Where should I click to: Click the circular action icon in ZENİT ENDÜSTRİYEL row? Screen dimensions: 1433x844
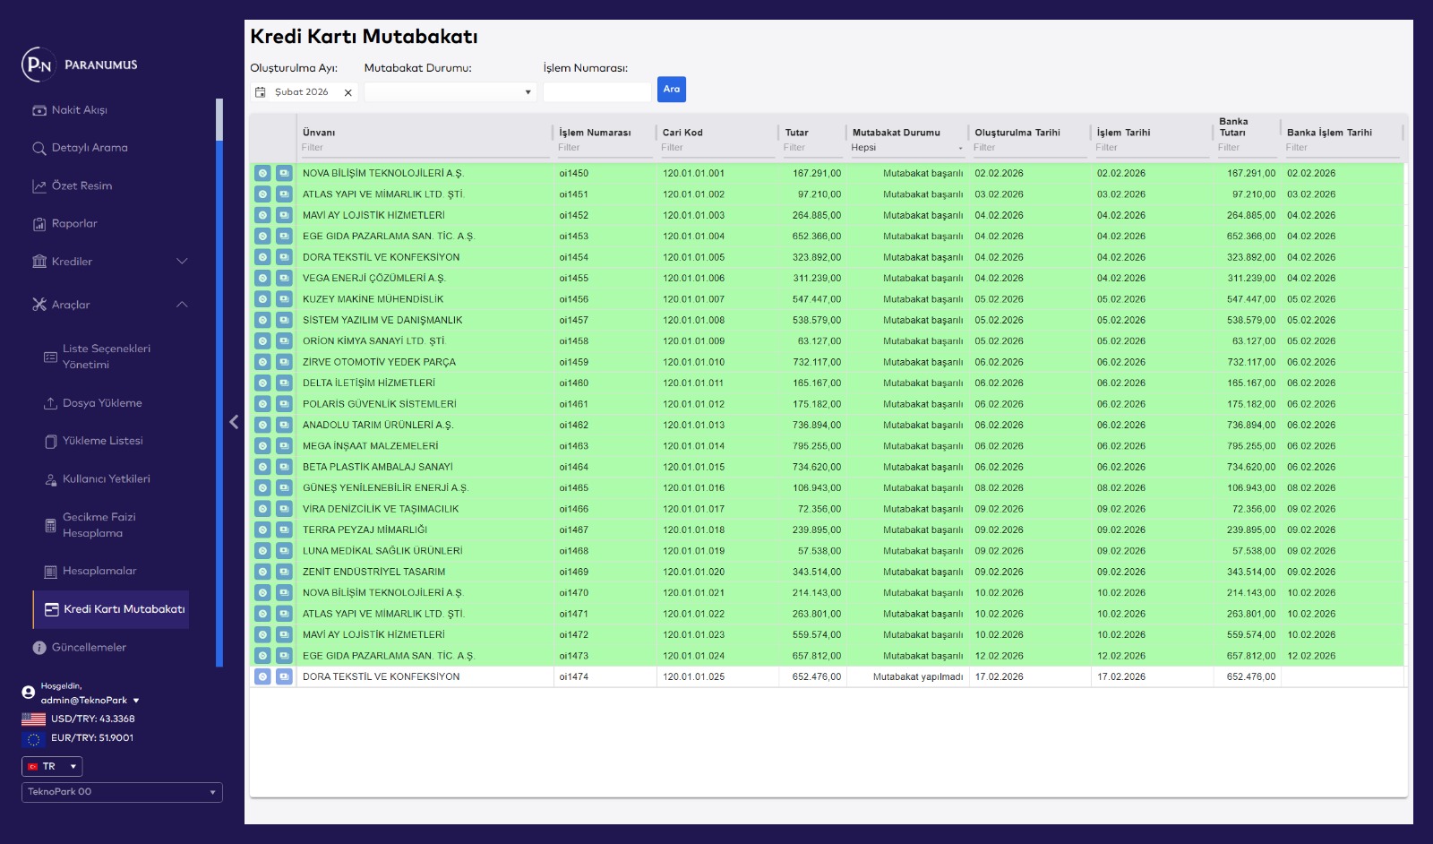tap(262, 572)
